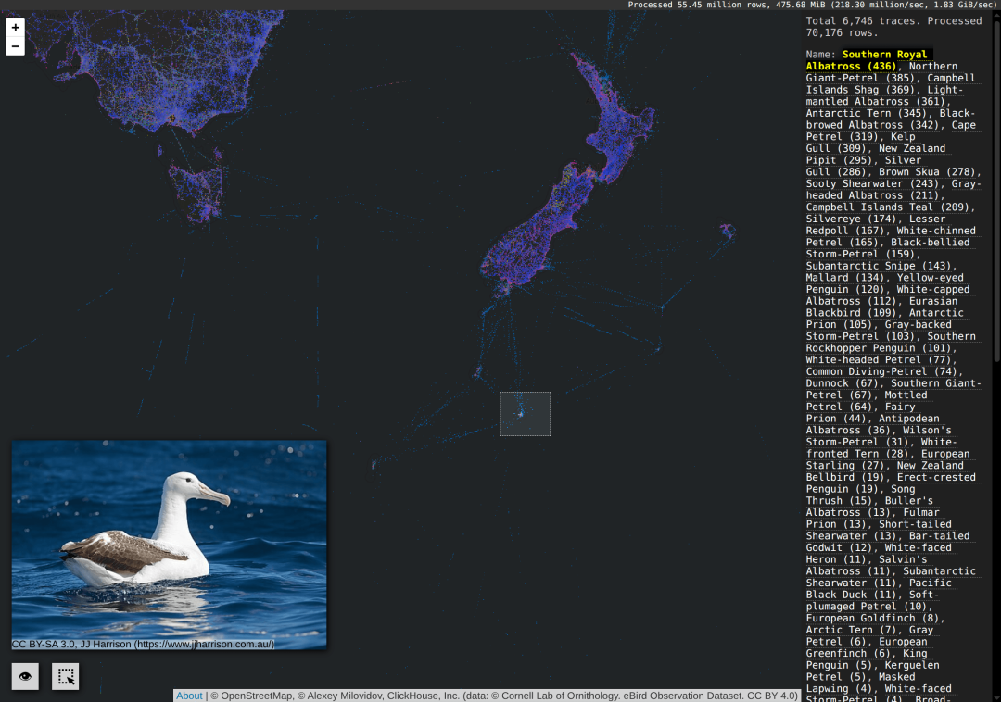Image resolution: width=1001 pixels, height=702 pixels.
Task: Click the selected rectangle region on map
Action: coord(525,414)
